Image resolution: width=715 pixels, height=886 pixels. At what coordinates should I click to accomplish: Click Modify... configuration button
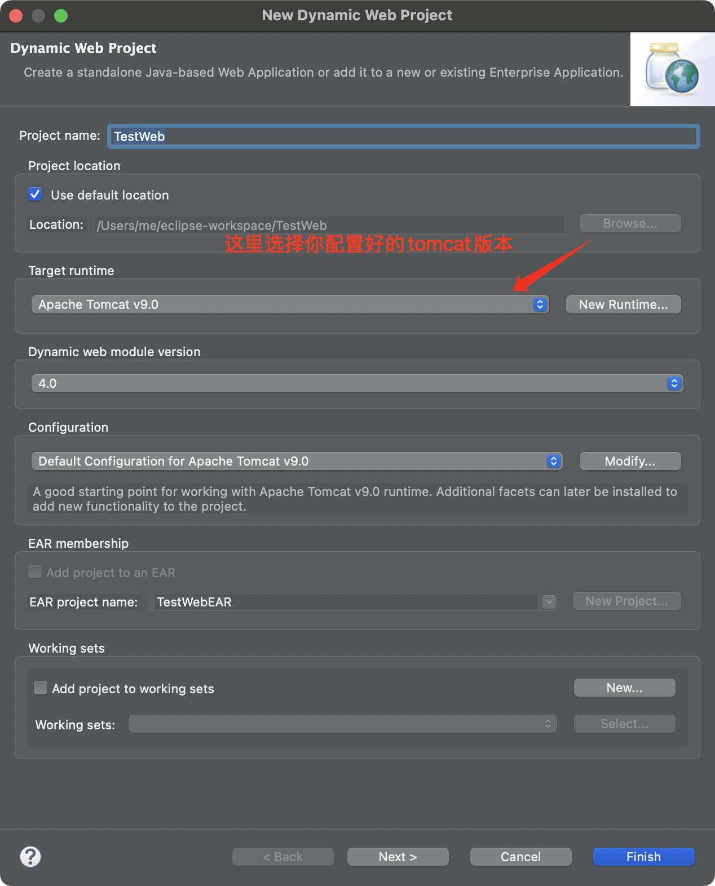pos(630,461)
